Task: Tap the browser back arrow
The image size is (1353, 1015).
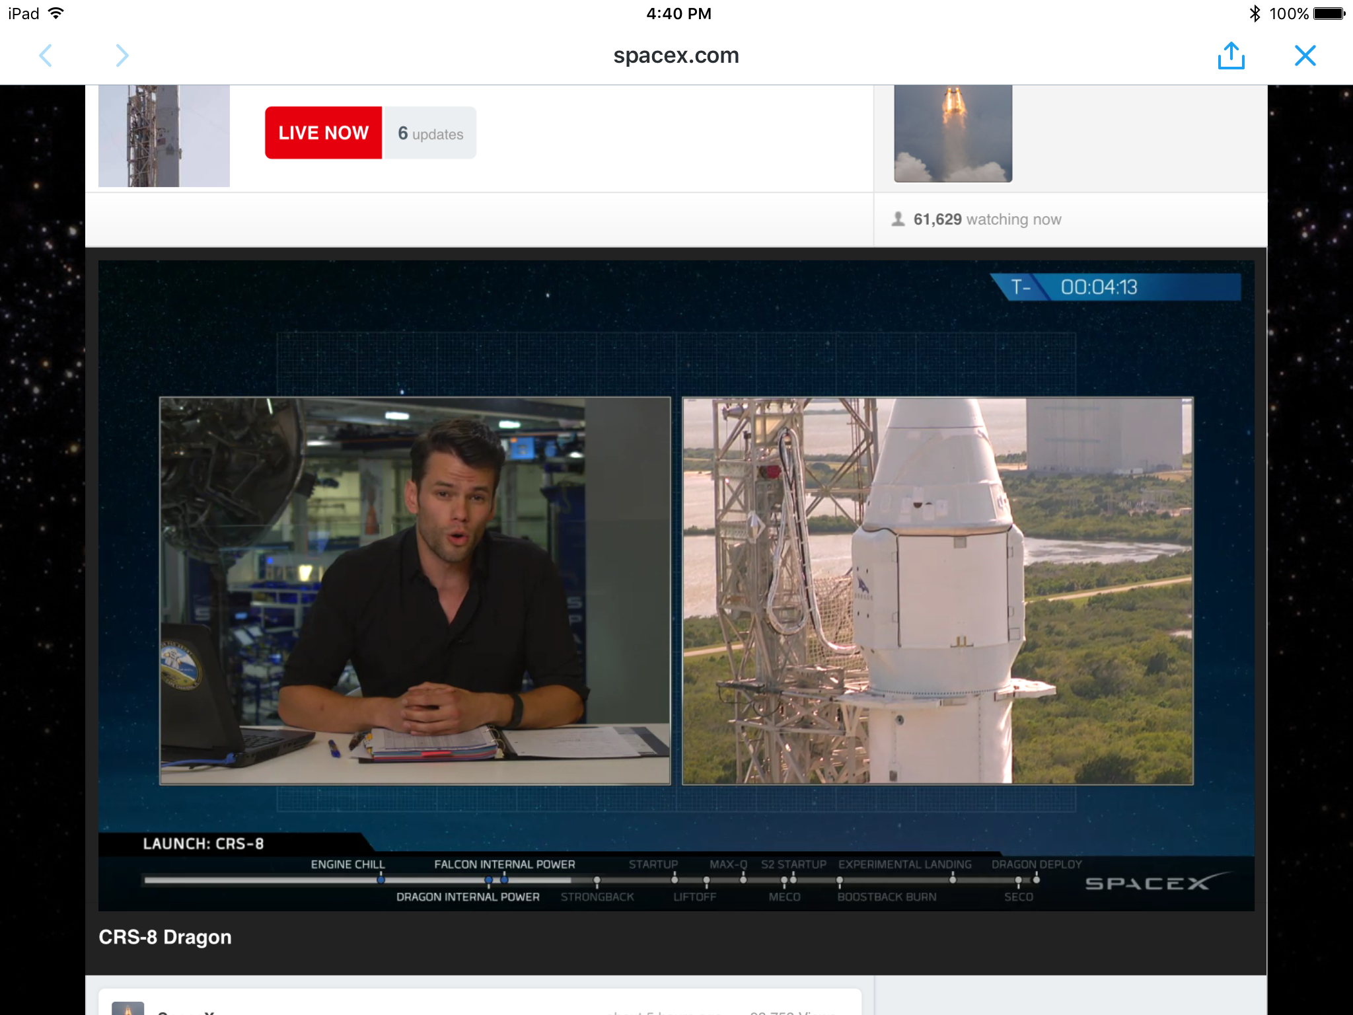Action: 46,56
